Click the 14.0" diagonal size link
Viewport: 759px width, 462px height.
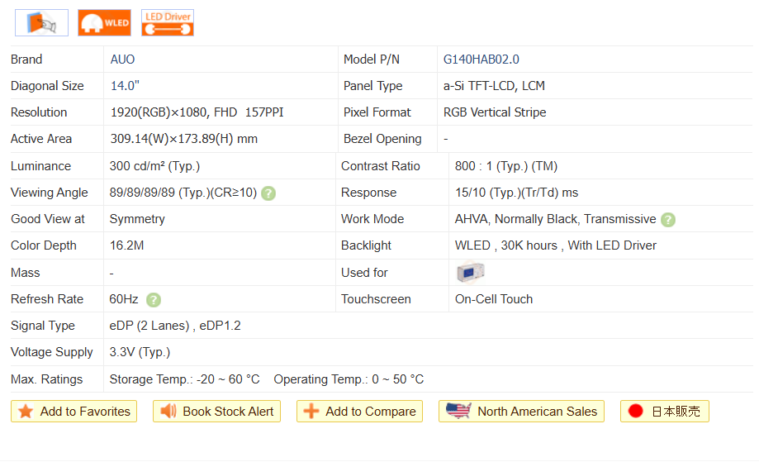tap(125, 86)
